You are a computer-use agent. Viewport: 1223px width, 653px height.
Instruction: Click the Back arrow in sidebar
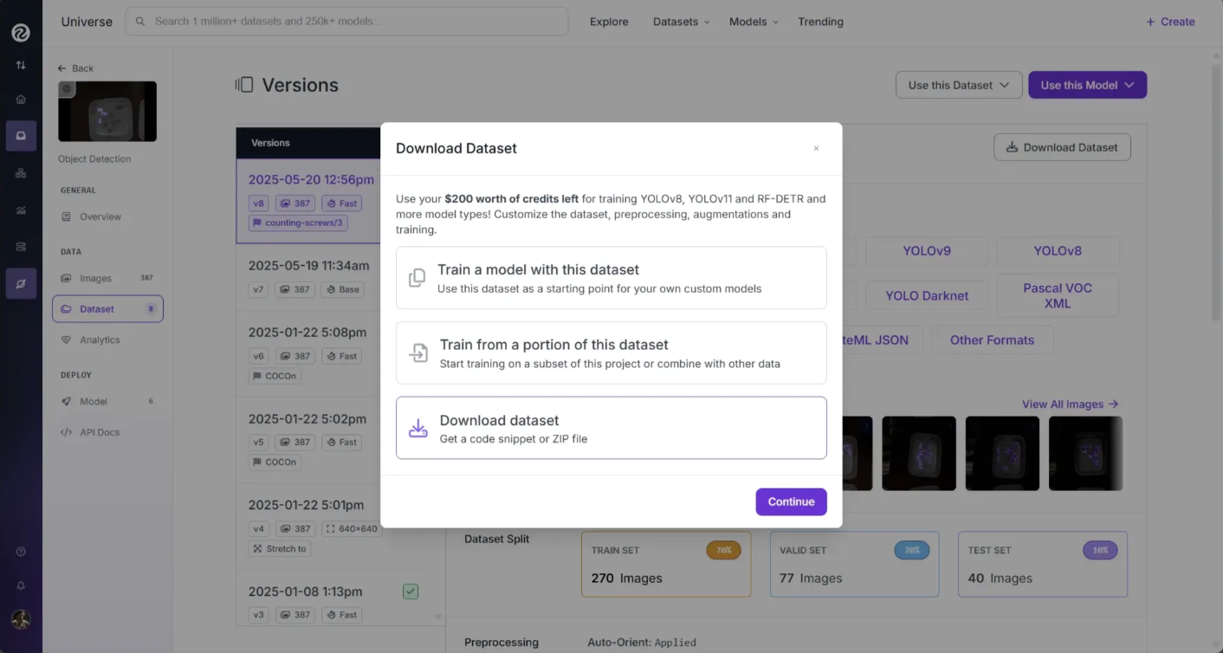62,68
